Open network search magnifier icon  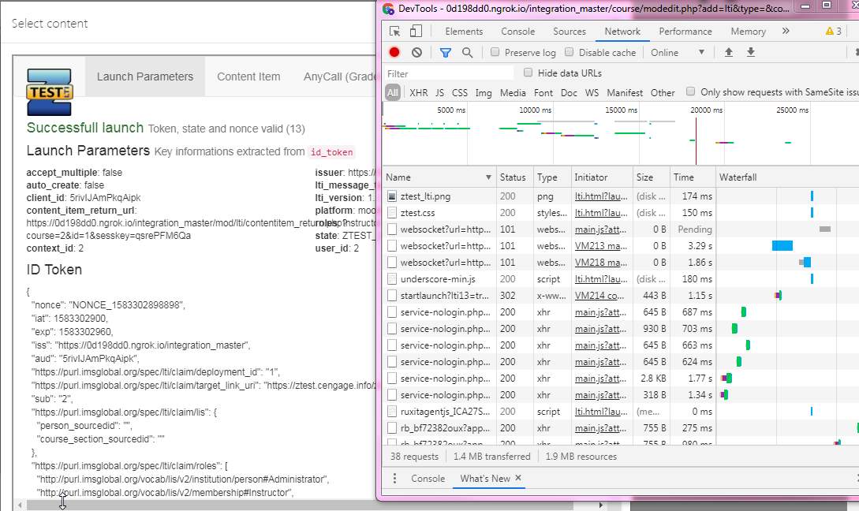point(467,53)
